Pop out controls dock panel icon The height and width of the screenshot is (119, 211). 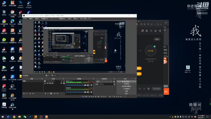point(135,79)
